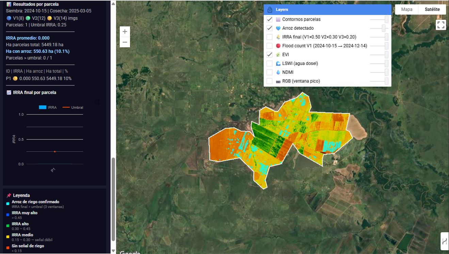Screen dimensions: 449x254
Task: Enable the IRRA final layer checkbox
Action: [x=269, y=37]
